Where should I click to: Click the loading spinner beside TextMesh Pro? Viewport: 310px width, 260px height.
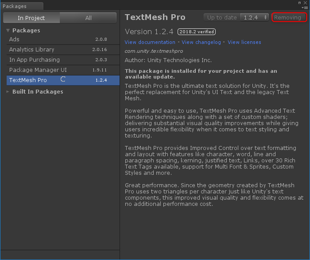(x=63, y=80)
